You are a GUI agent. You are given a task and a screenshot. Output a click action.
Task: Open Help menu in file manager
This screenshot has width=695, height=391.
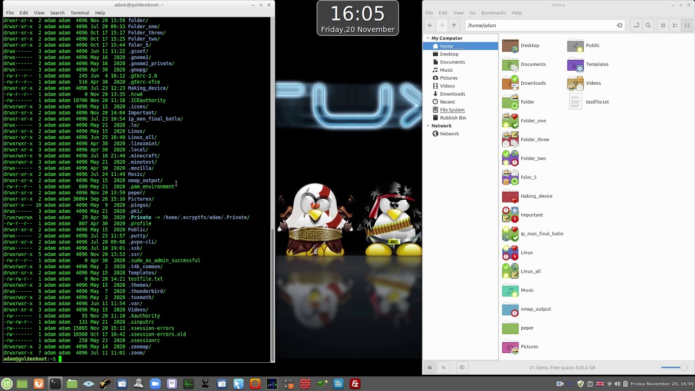pos(517,12)
